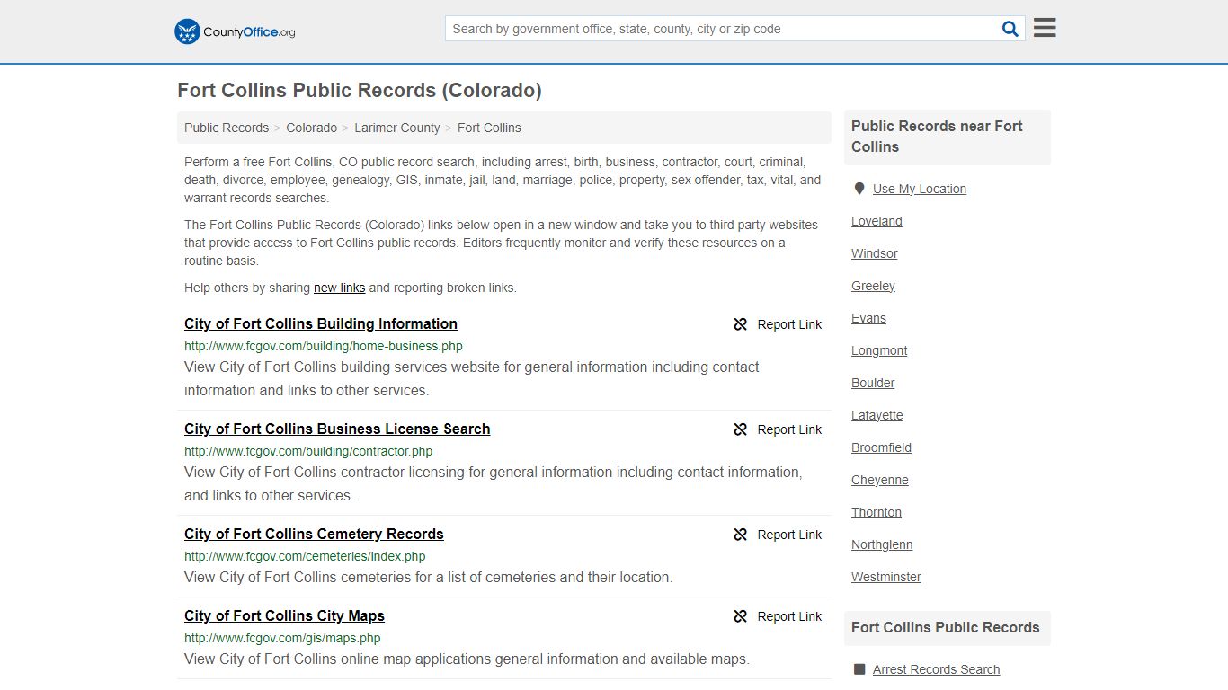
Task: Go to Public Records breadcrumb
Action: point(227,128)
